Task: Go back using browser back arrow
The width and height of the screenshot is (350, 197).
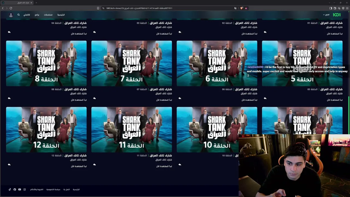Action: pos(3,8)
